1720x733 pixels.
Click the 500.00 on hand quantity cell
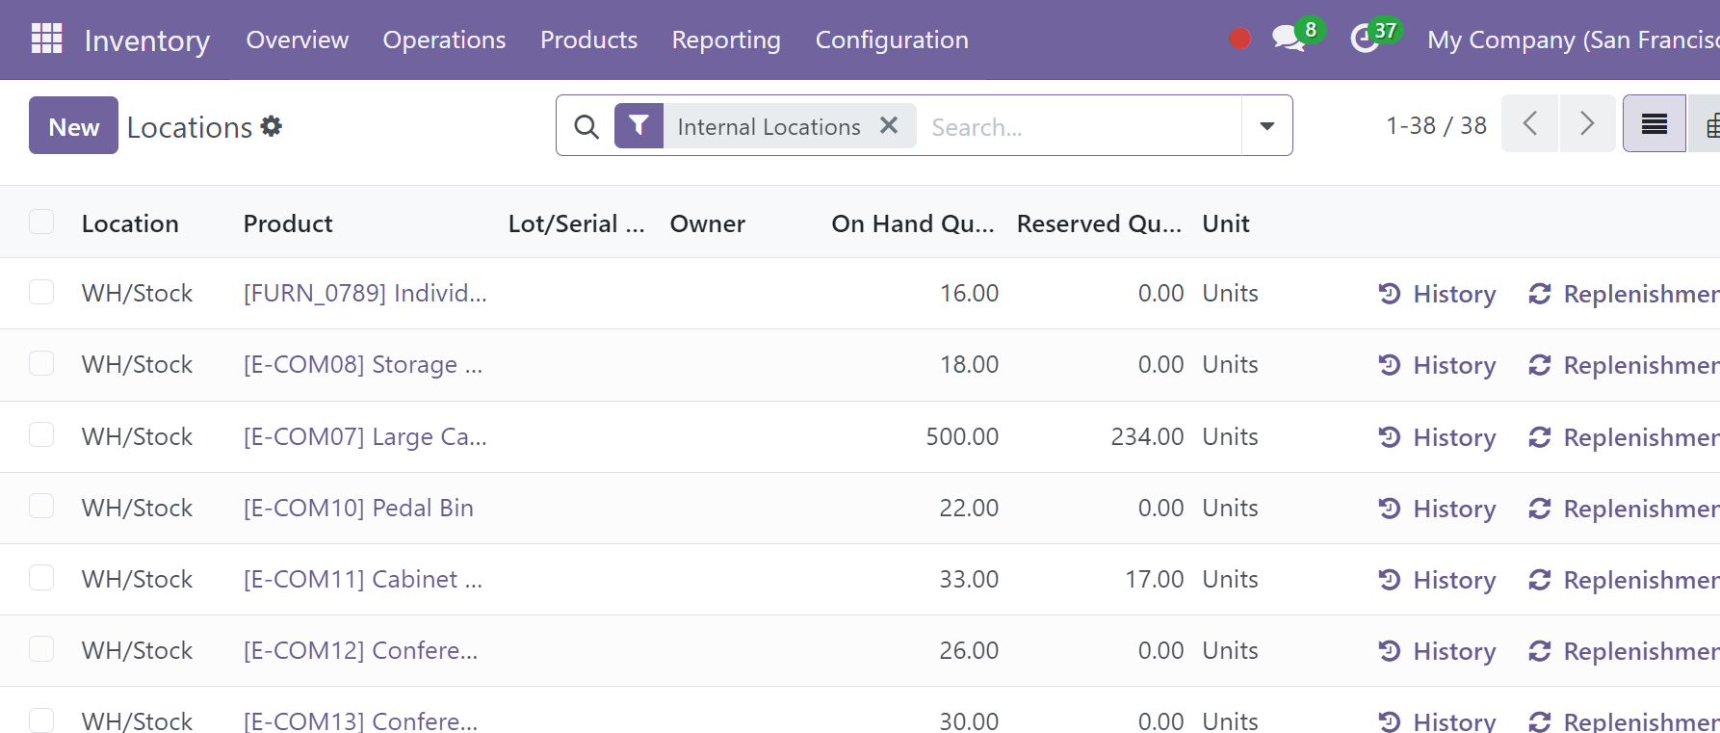pos(962,436)
